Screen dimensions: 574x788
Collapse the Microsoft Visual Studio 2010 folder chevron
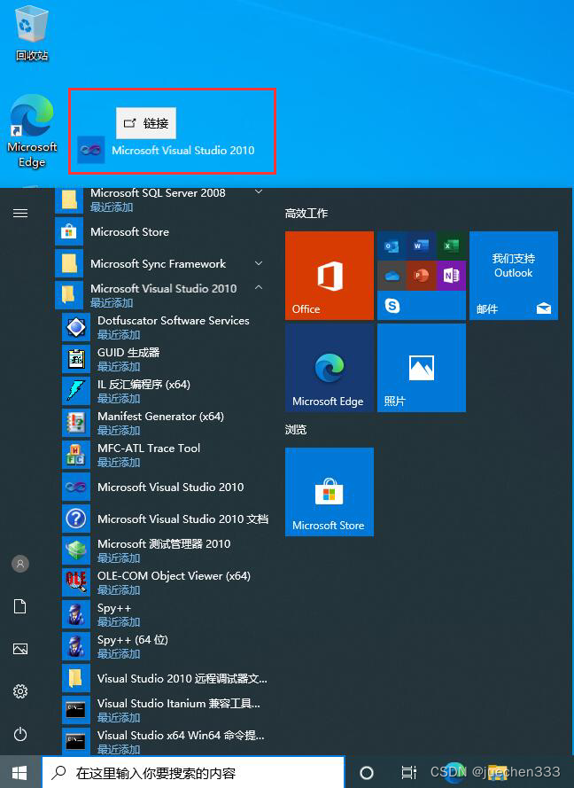259,287
